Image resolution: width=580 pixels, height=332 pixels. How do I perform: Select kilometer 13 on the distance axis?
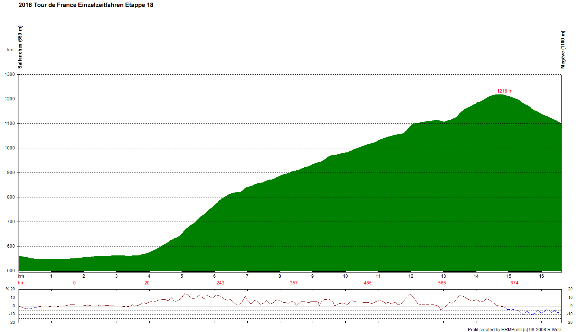[x=443, y=276]
